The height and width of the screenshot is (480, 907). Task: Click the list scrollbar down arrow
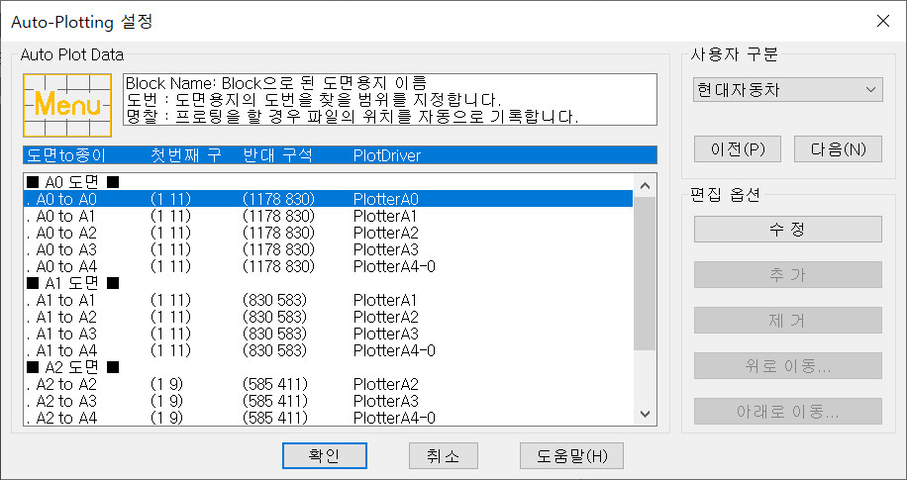coord(646,415)
